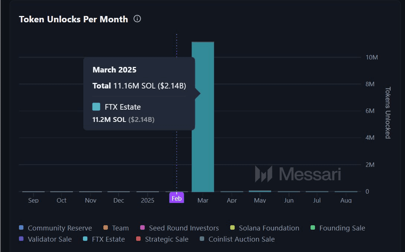Open the info icon beside Token Unlocks Per Month
The height and width of the screenshot is (252, 405).
point(137,19)
